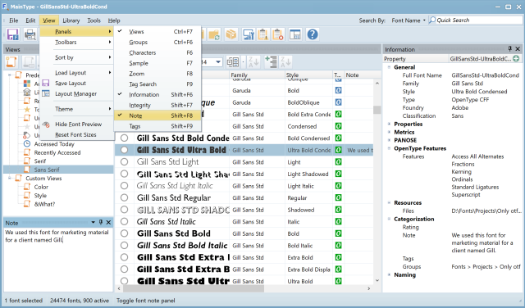The image size is (525, 308).
Task: Select radio circle for Gill Sans Std Regular
Action: (124, 197)
